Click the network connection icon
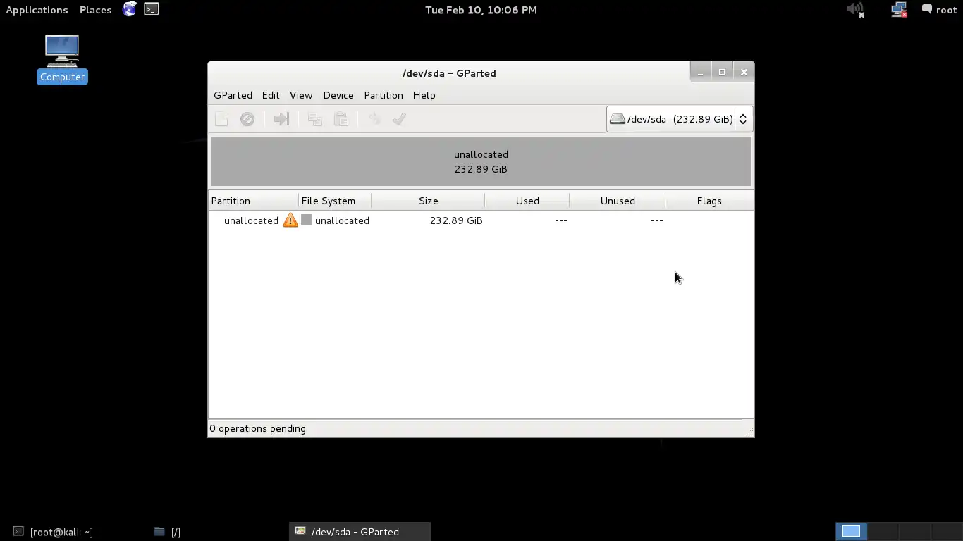The image size is (963, 541). click(x=899, y=10)
